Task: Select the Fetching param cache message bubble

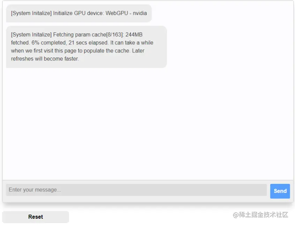Action: click(x=86, y=47)
